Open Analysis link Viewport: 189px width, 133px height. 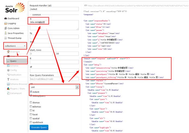pyautogui.click(x=14, y=79)
